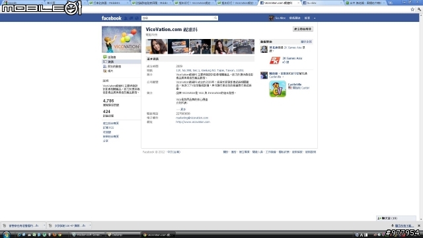Launch Firefox from quick launch
The height and width of the screenshot is (238, 423).
(x=54, y=235)
